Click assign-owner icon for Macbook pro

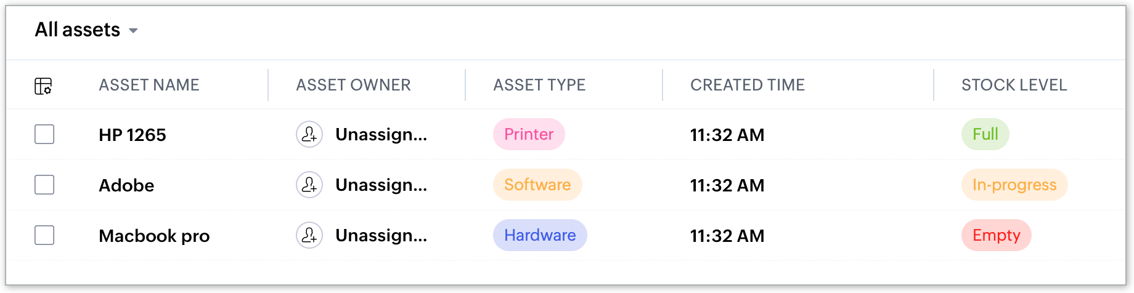[309, 235]
